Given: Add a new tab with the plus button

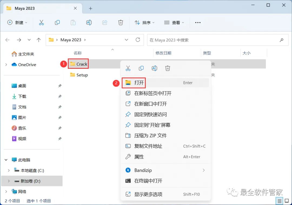Looking at the screenshot, I should pos(91,8).
